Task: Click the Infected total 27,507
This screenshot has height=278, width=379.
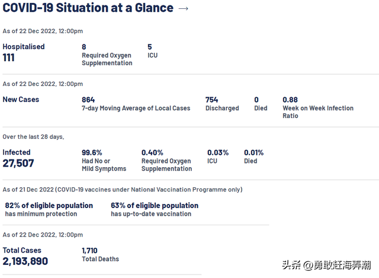Action: tap(18, 163)
